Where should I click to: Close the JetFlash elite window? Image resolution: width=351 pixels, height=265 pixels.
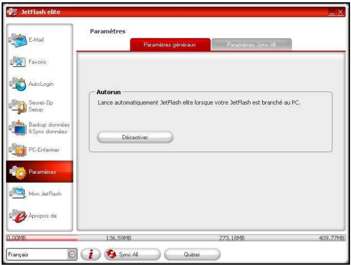[340, 12]
